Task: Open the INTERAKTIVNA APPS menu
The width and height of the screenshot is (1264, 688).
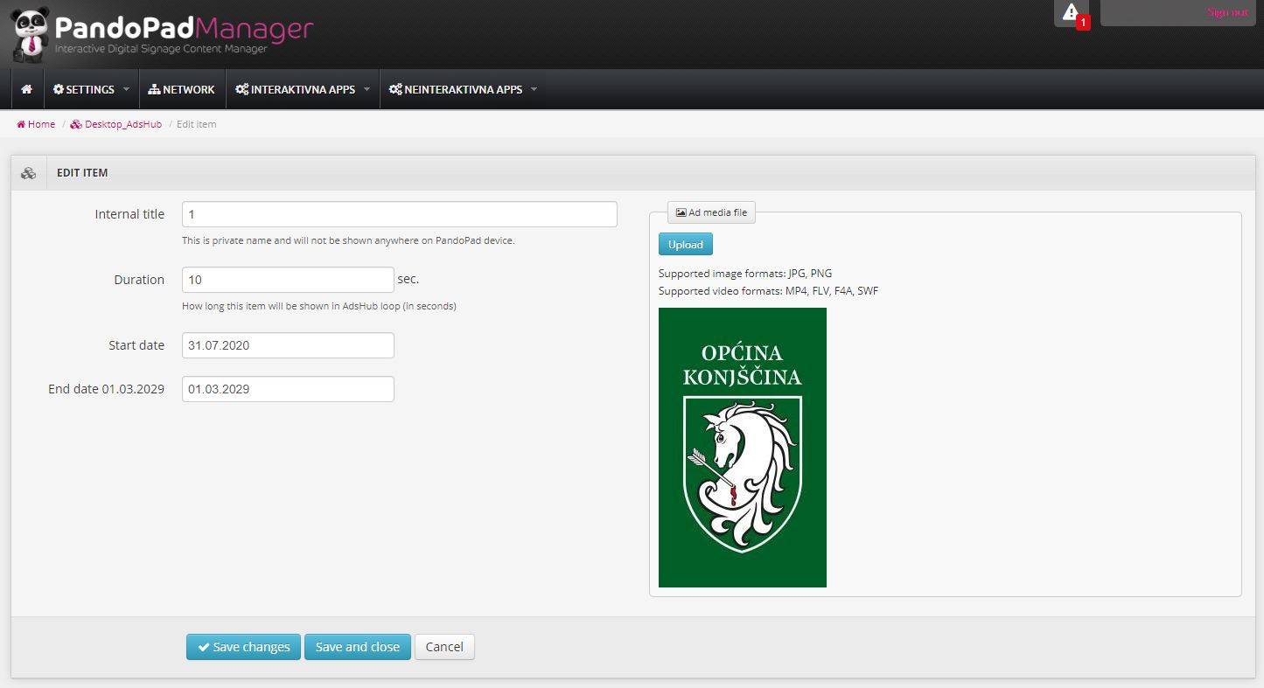Action: [x=296, y=89]
